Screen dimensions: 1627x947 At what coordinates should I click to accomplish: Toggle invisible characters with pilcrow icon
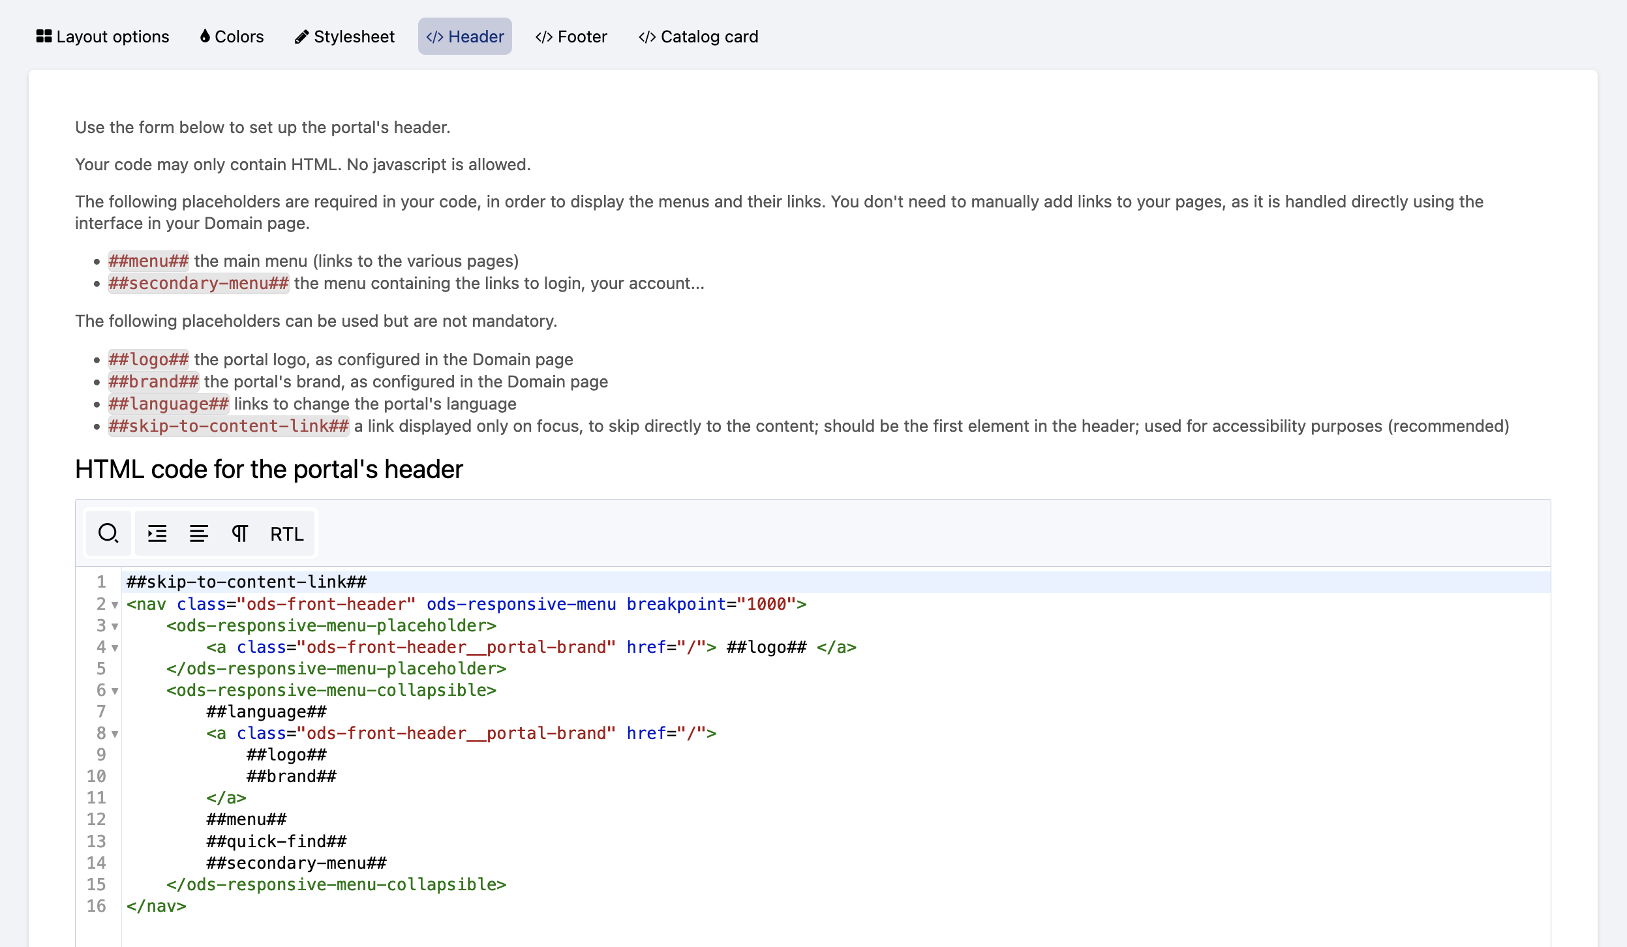point(239,534)
